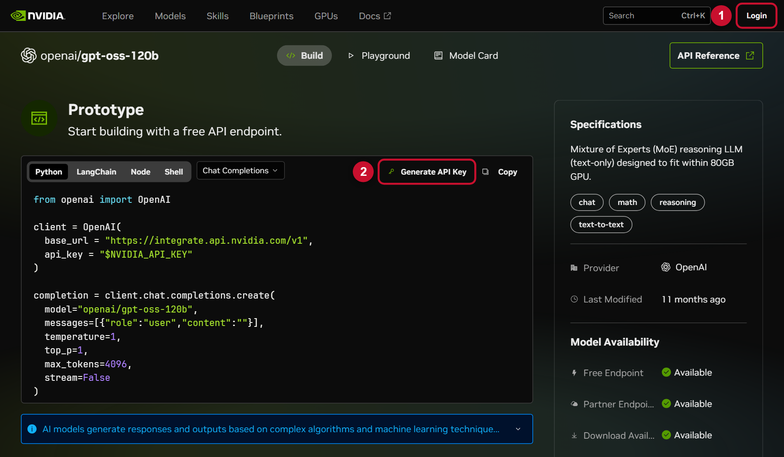784x457 pixels.
Task: Click the base_url string in the code
Action: point(206,241)
